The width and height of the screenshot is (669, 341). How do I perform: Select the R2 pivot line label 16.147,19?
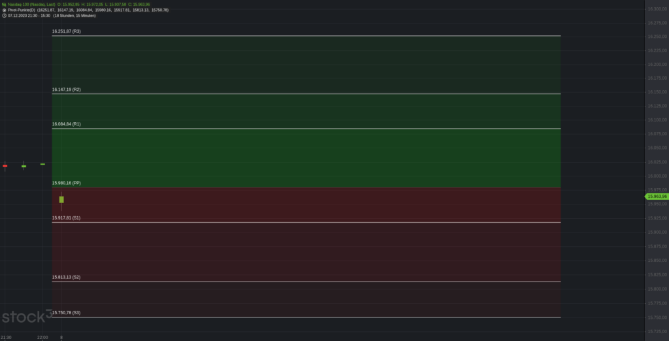[x=66, y=89]
